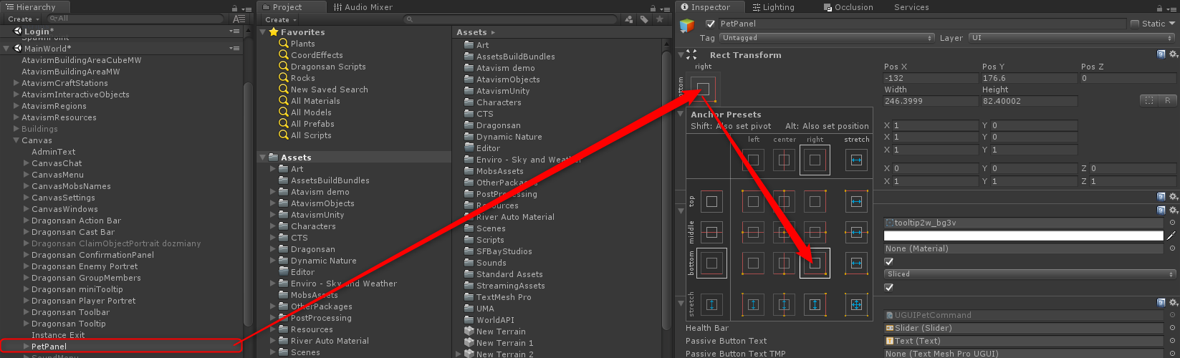This screenshot has height=358, width=1180.
Task: Open Rect Transform help reference icon
Action: (x=1161, y=54)
